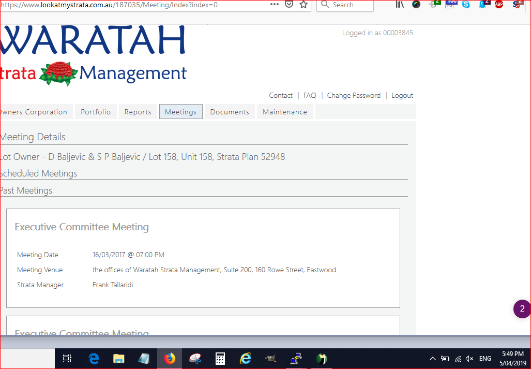Viewport: 531px width, 369px height.
Task: Bookmark this page with star icon
Action: click(x=304, y=5)
